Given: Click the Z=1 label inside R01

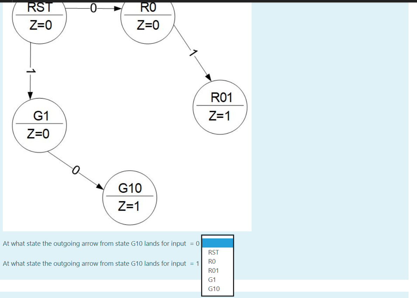Looking at the screenshot, I should tap(220, 116).
